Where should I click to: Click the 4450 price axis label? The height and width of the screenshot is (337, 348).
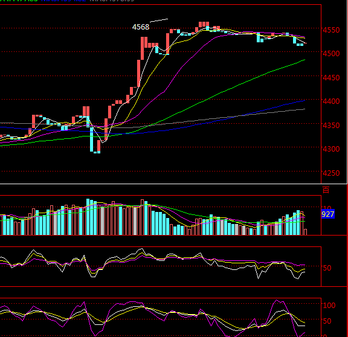331,78
